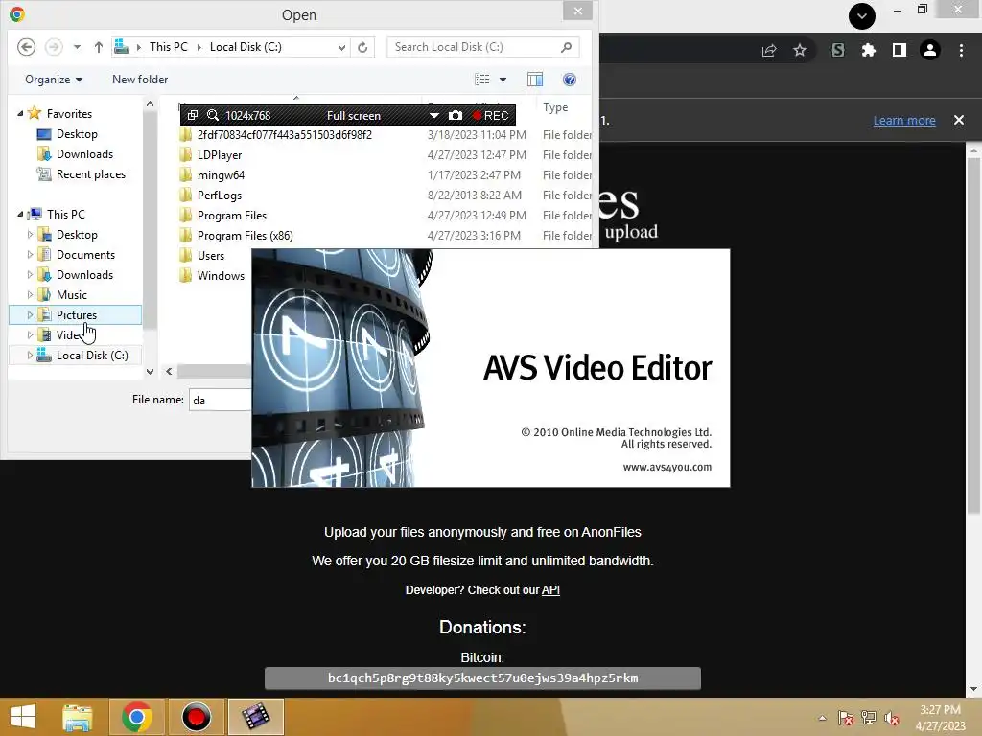The height and width of the screenshot is (736, 982).
Task: Open Chrome three-dot menu
Action: coord(961,50)
